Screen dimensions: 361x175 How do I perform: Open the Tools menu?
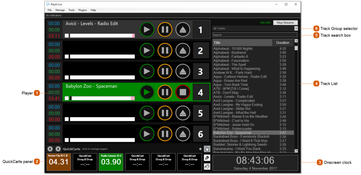(72, 10)
